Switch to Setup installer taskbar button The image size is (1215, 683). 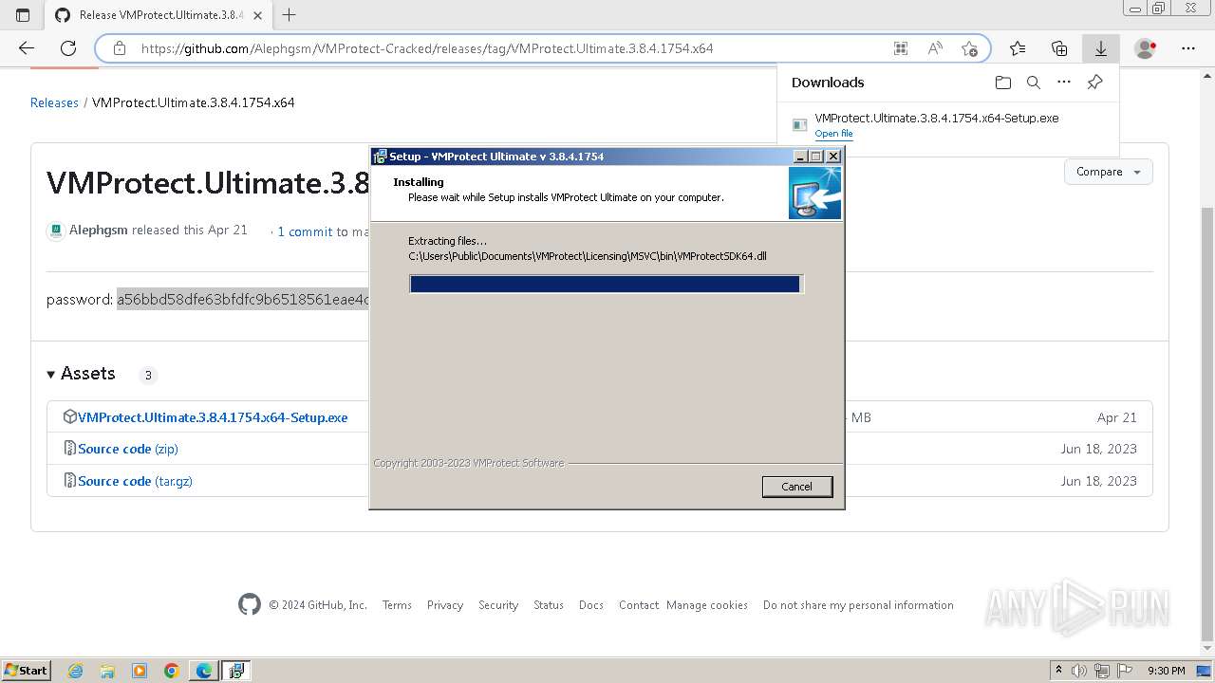(236, 671)
